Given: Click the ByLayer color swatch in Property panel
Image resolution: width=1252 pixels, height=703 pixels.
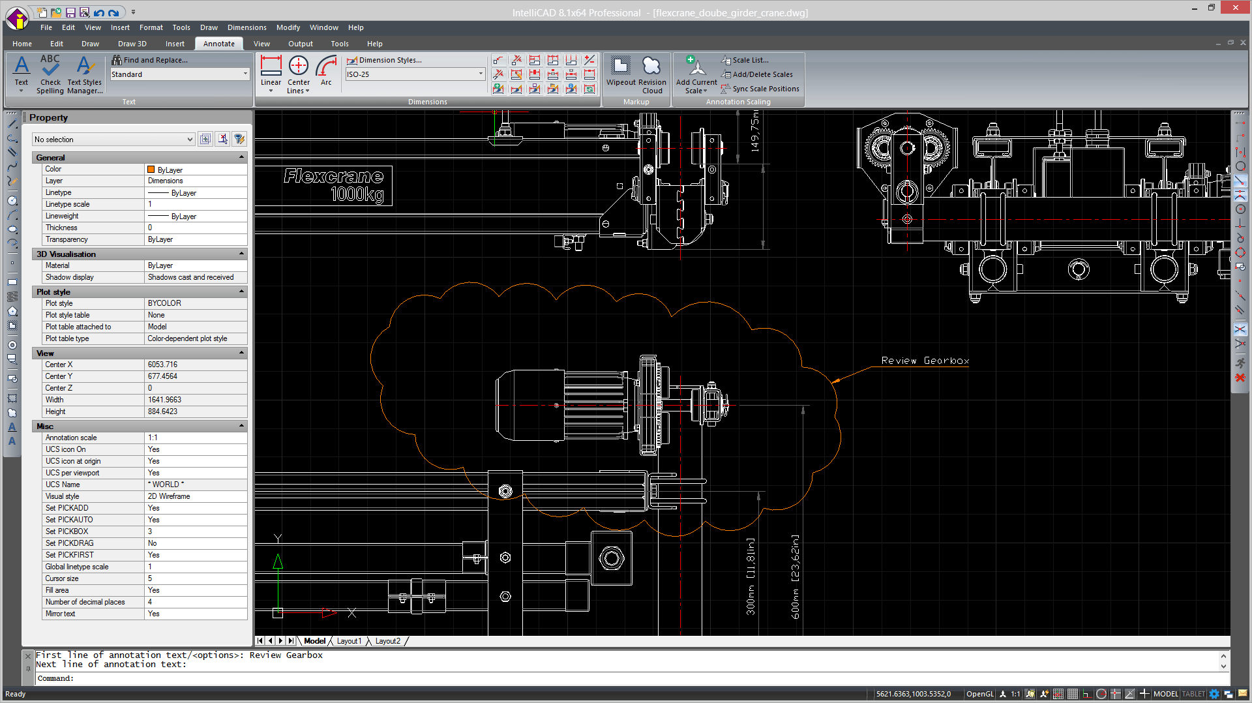Looking at the screenshot, I should point(151,169).
